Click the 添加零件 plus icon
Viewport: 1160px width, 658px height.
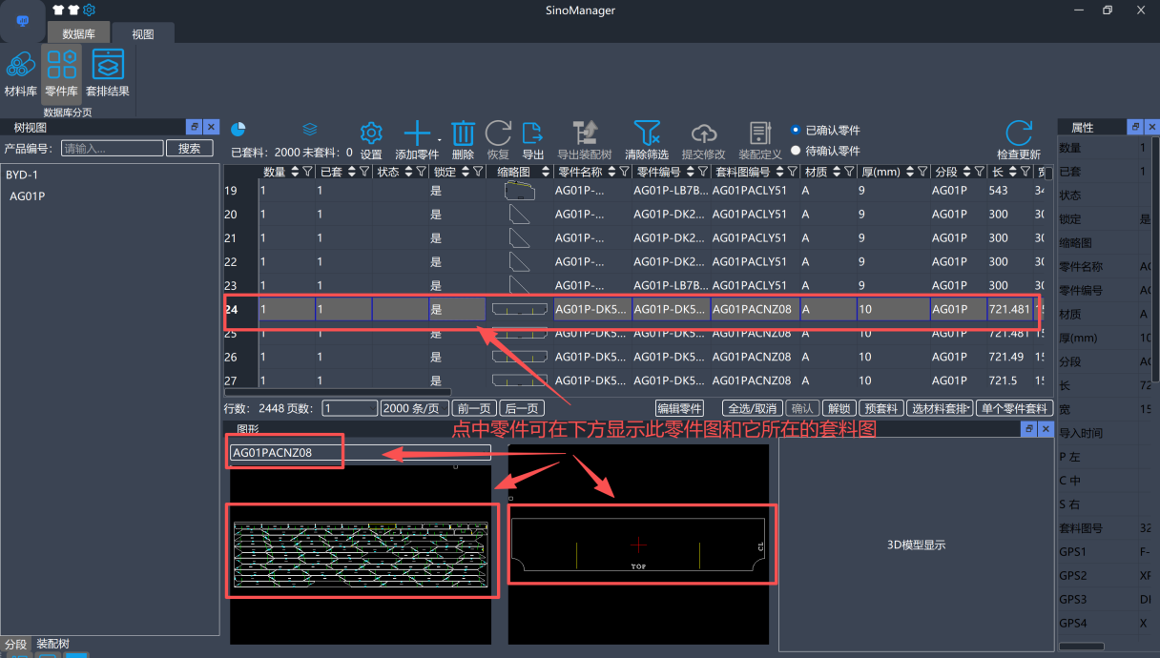click(x=416, y=134)
